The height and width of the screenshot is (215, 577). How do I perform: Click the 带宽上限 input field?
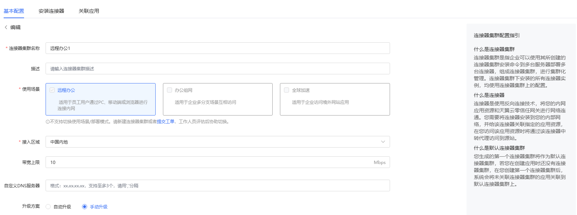[x=218, y=162]
